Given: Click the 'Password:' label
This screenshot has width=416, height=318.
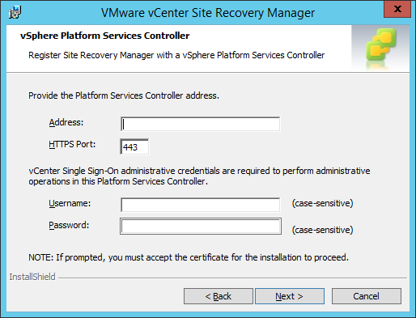Looking at the screenshot, I should tap(69, 225).
